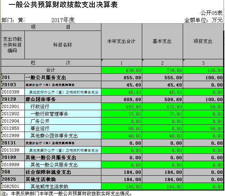Select the 项目支出 column header

click(203, 41)
